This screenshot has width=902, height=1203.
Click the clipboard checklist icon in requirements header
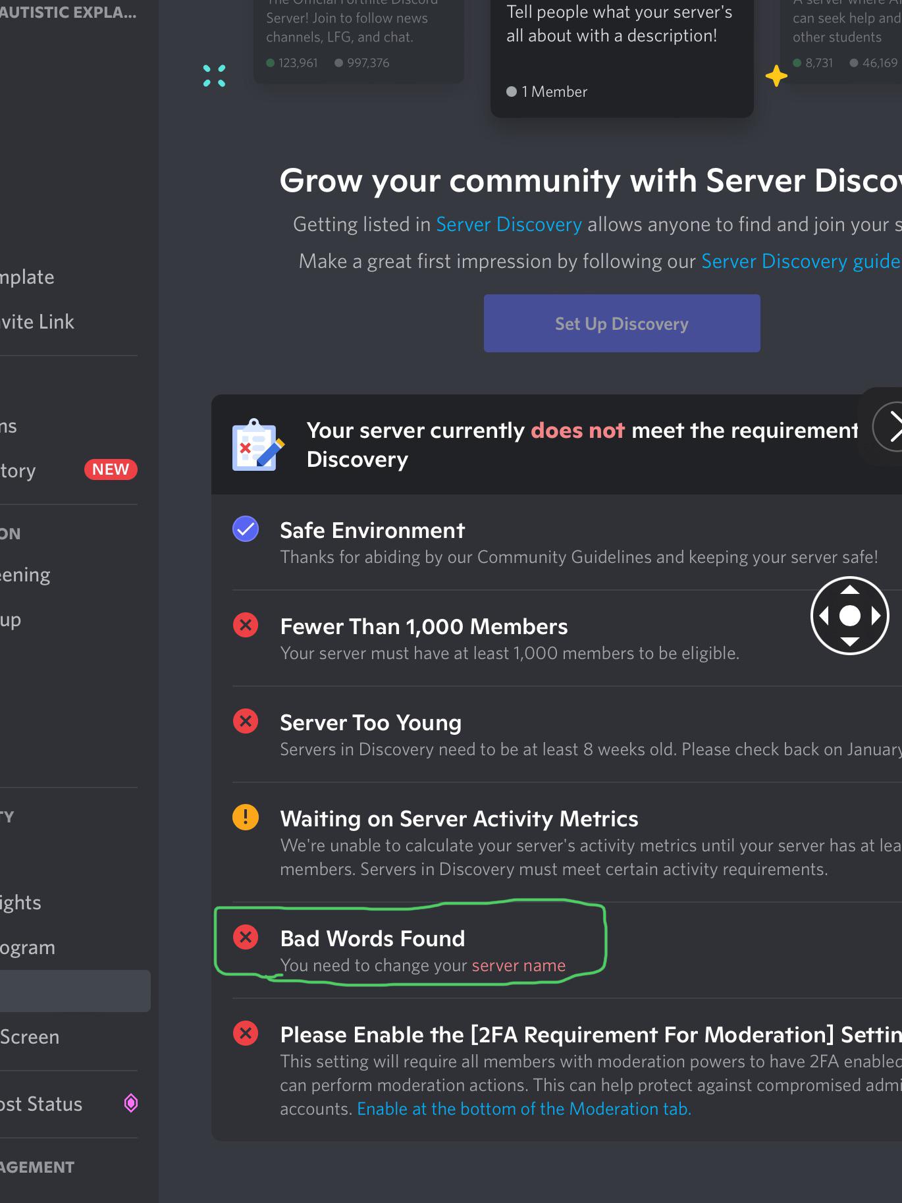(257, 444)
